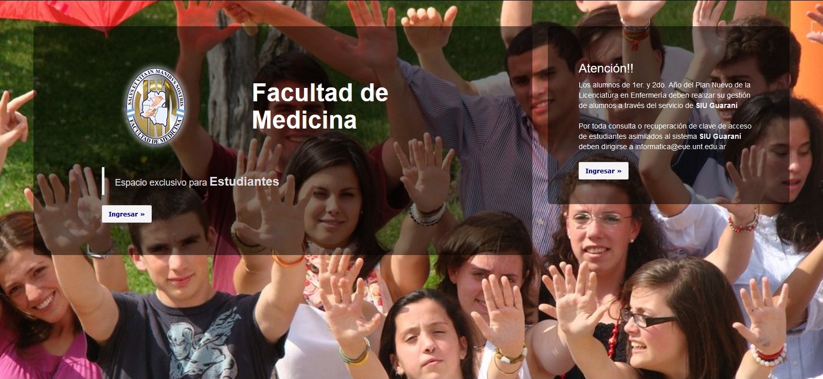Click the Facultad de Medicina crest logo

tap(155, 107)
